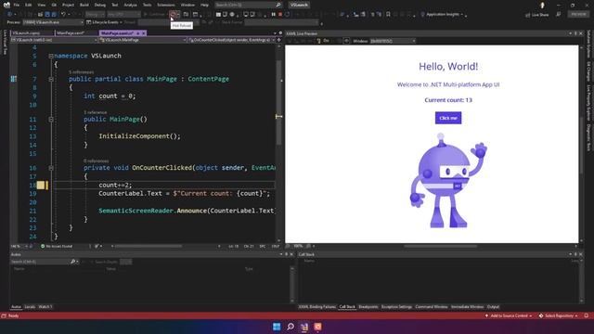
Task: Collapse the MainPage class block
Action: (x=51, y=79)
